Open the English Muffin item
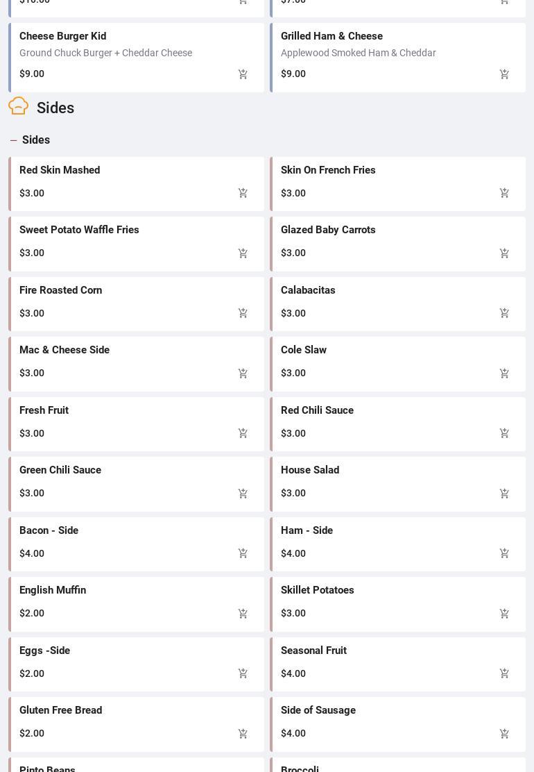The width and height of the screenshot is (534, 772). click(53, 591)
